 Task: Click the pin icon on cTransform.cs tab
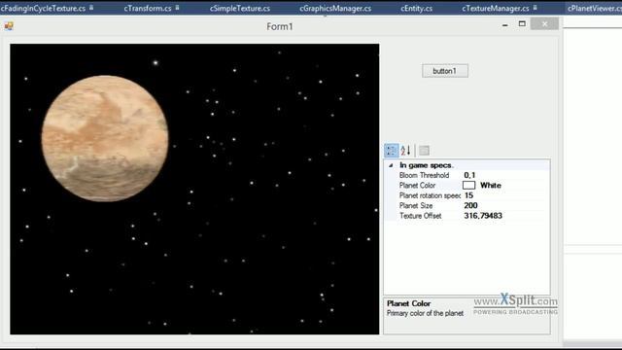click(177, 8)
